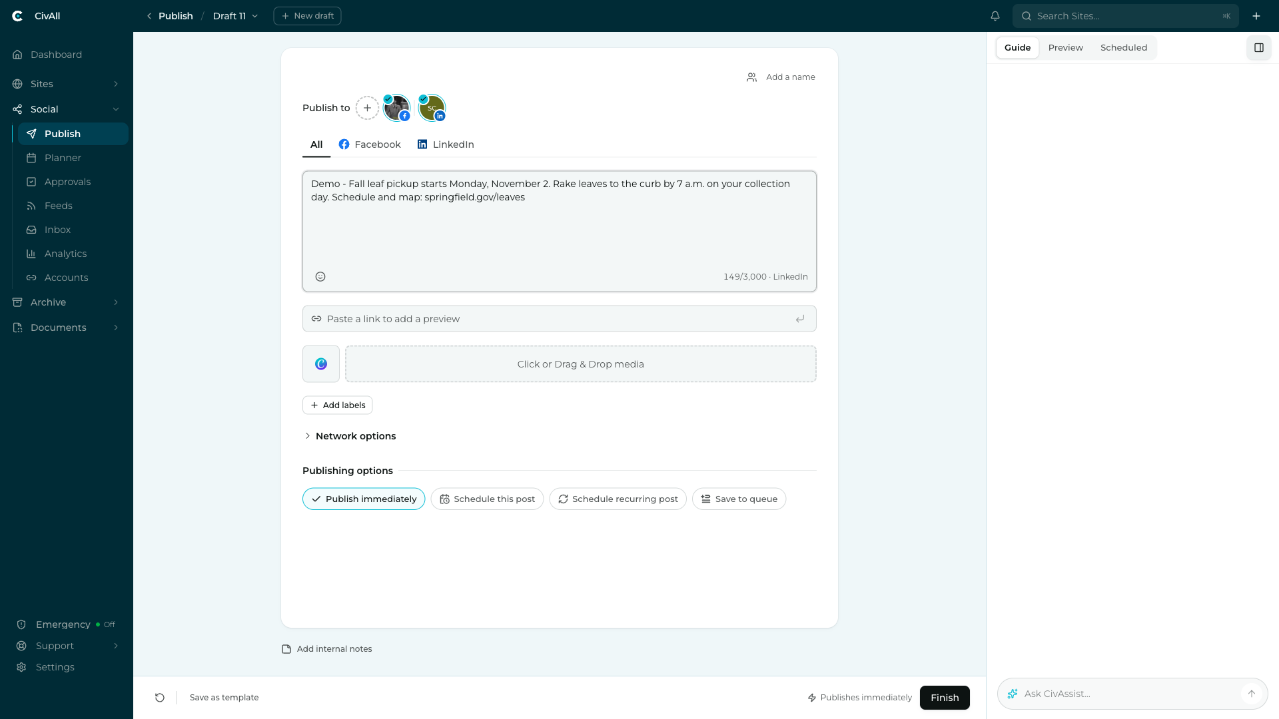Viewport: 1279px width, 719px height.
Task: Select Publish immediately option
Action: coord(364,499)
